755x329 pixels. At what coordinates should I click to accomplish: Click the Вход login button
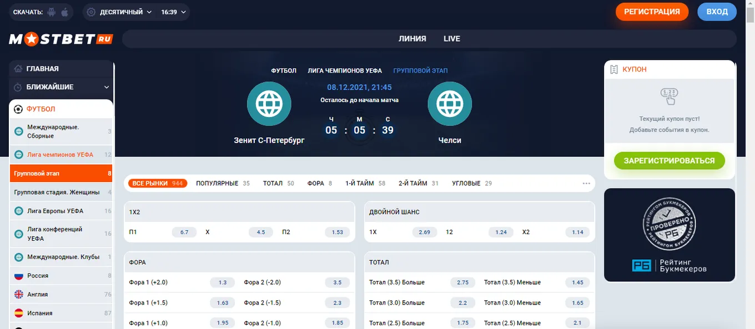717,12
